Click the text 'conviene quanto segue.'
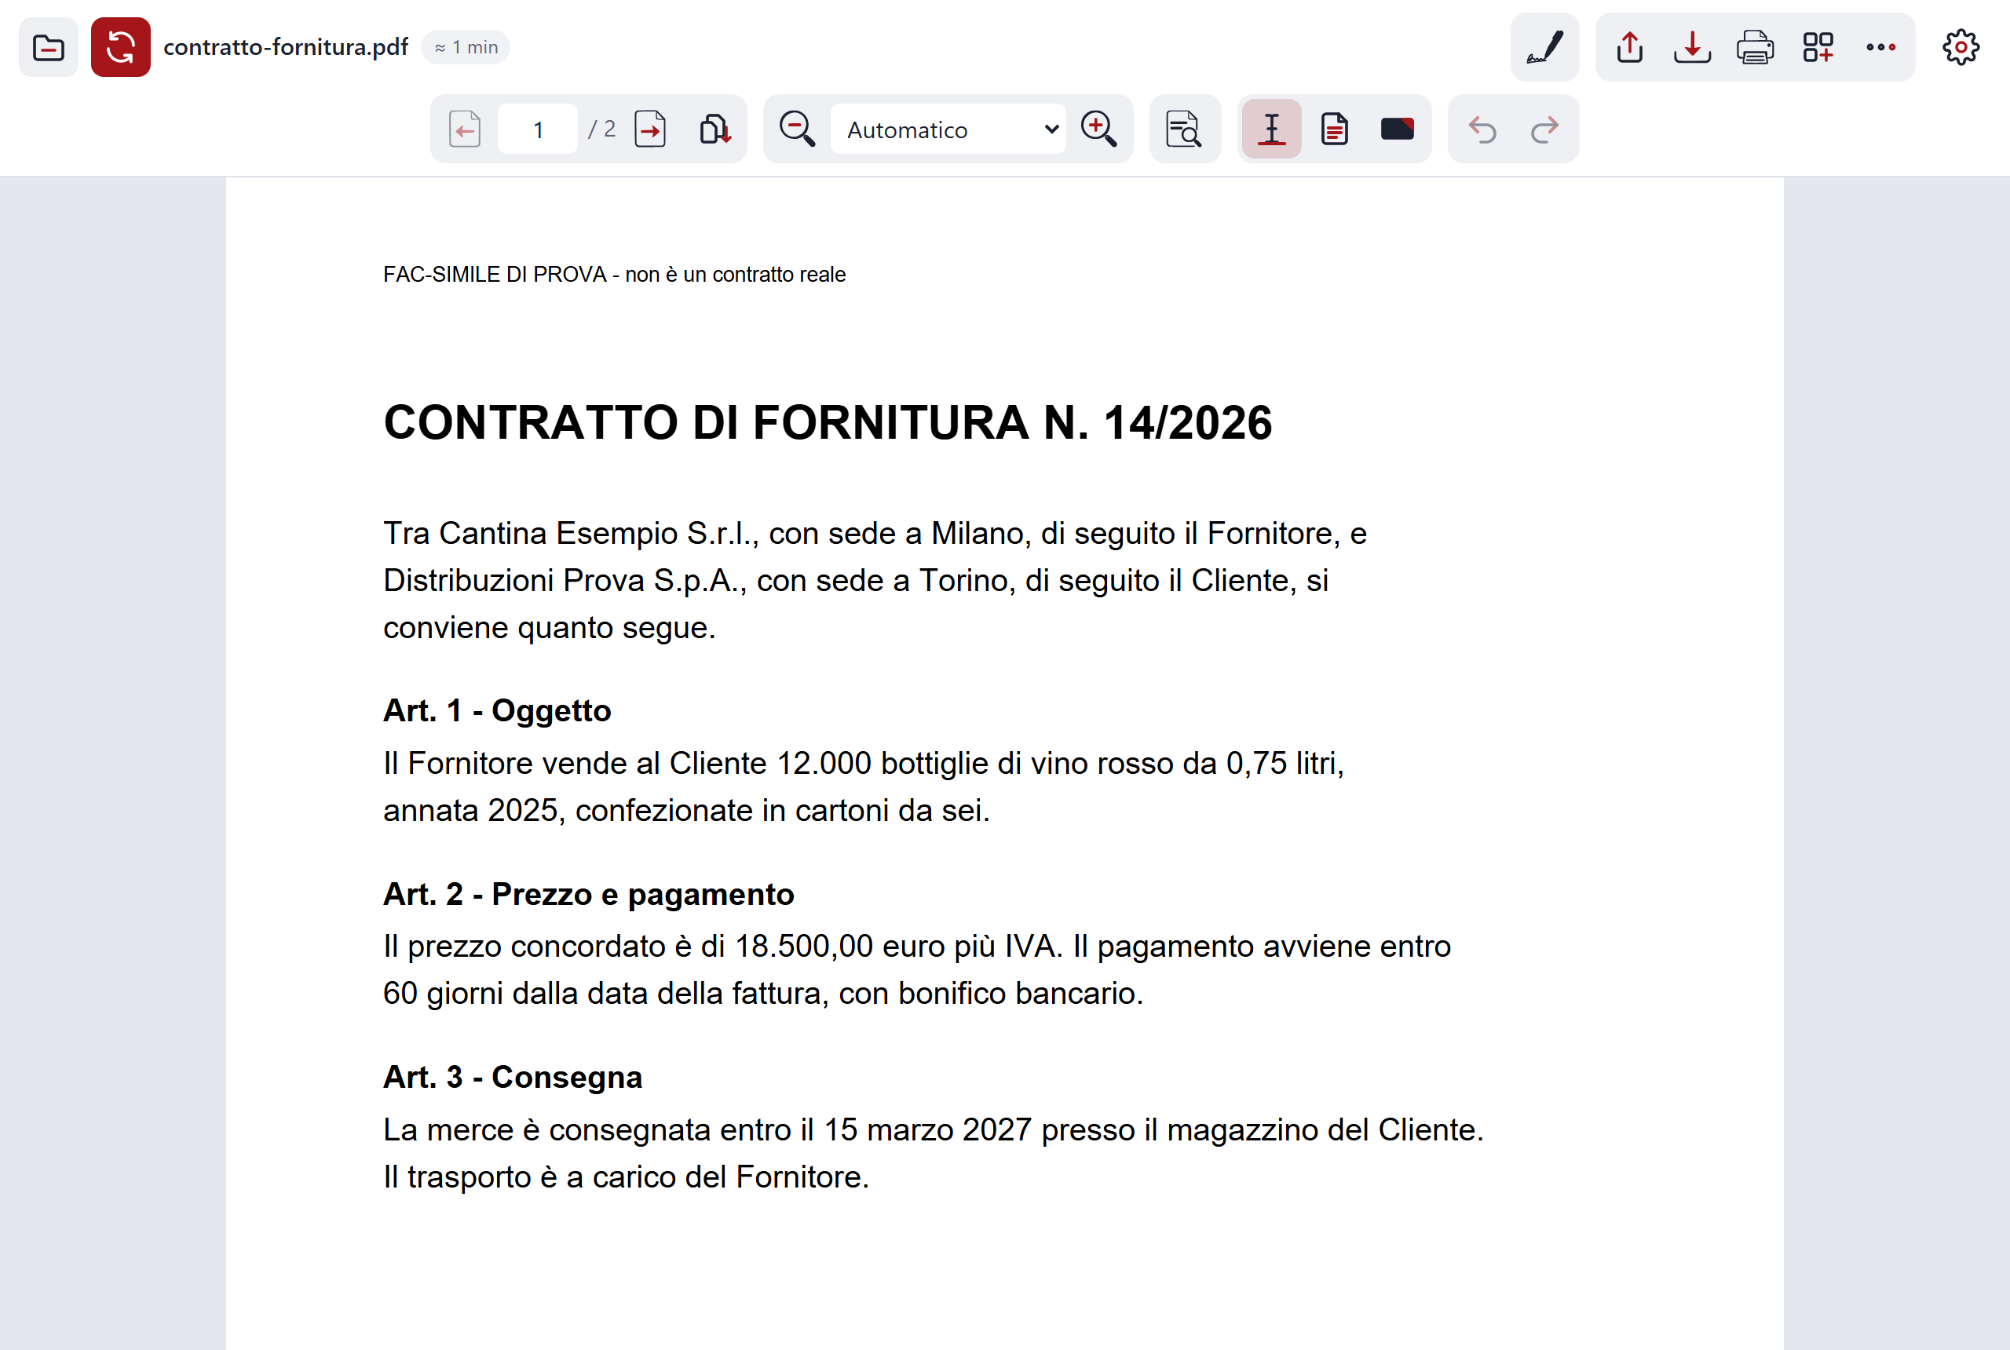 coord(550,628)
